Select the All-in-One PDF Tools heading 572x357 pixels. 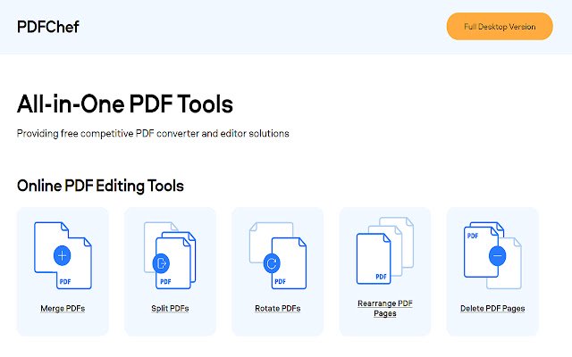[125, 104]
